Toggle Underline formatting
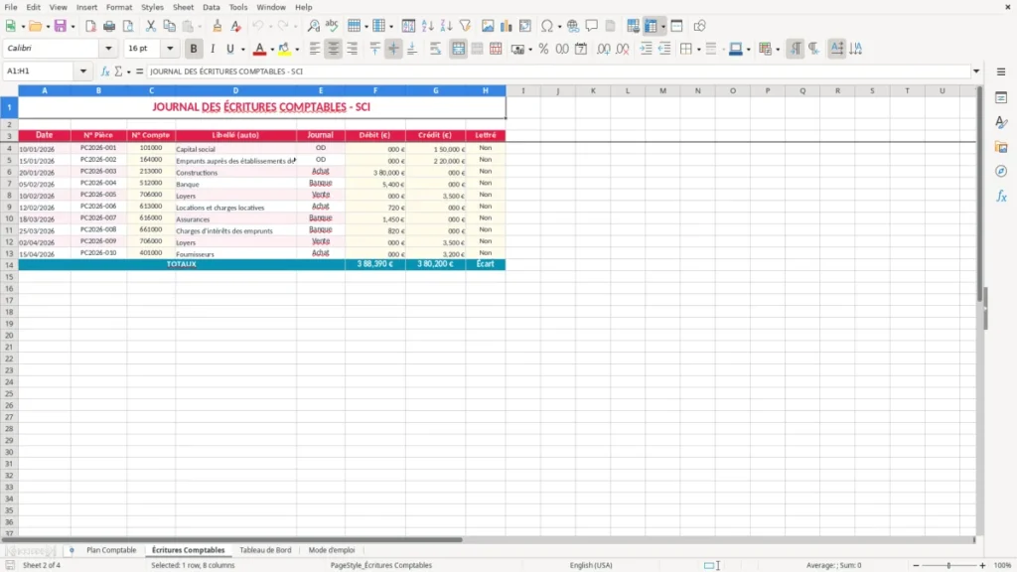The image size is (1017, 572). click(x=229, y=49)
